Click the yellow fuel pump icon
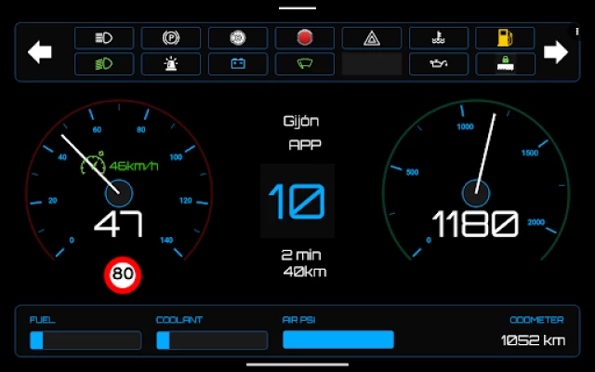 [505, 38]
